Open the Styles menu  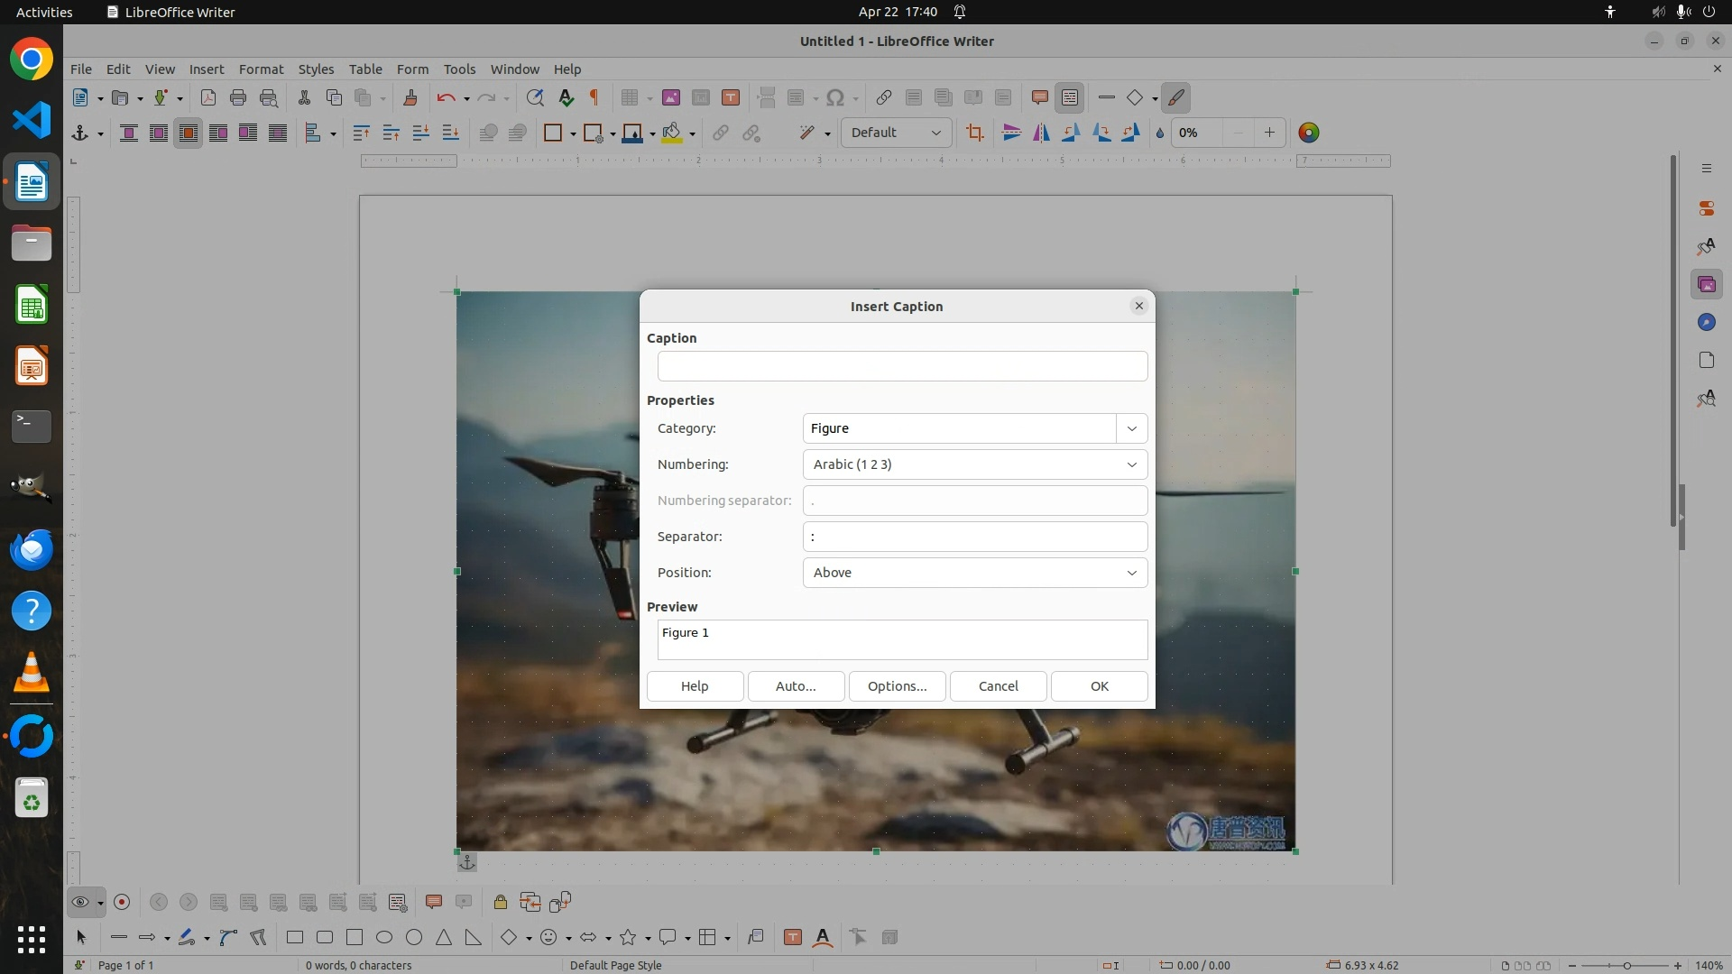pos(316,69)
